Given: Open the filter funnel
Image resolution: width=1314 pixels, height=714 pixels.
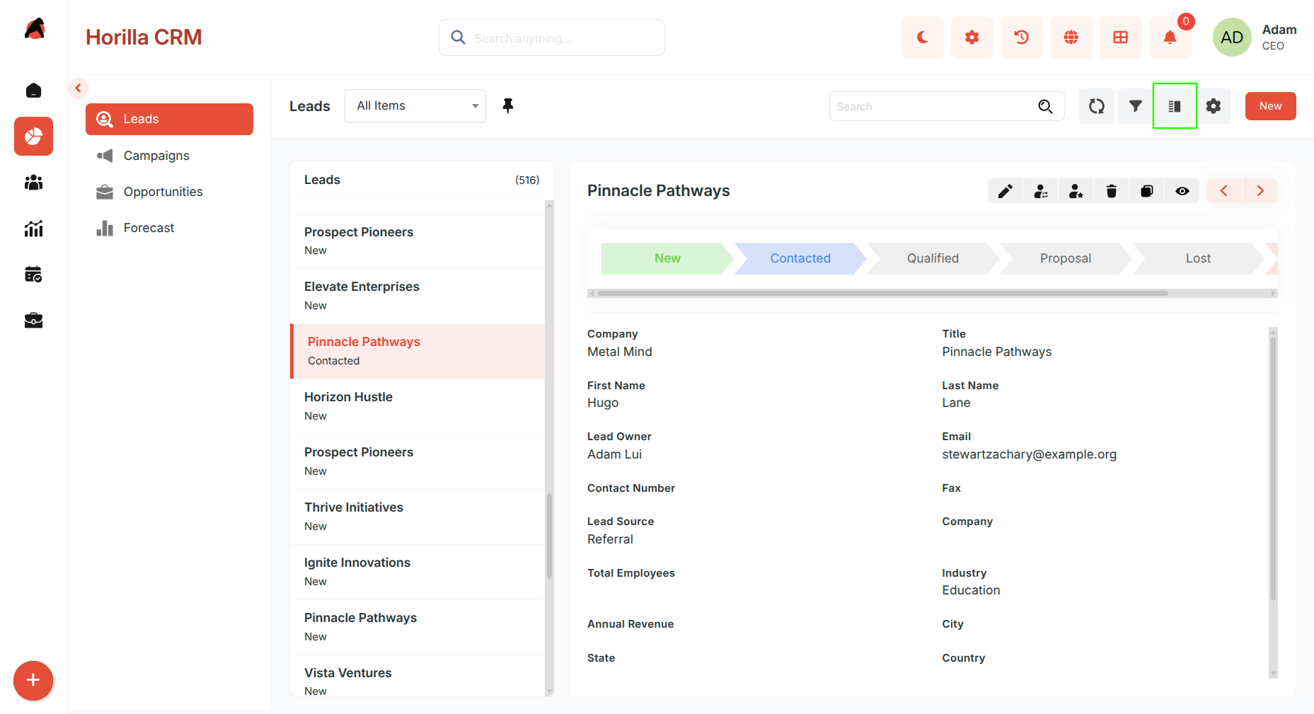Looking at the screenshot, I should (x=1136, y=106).
